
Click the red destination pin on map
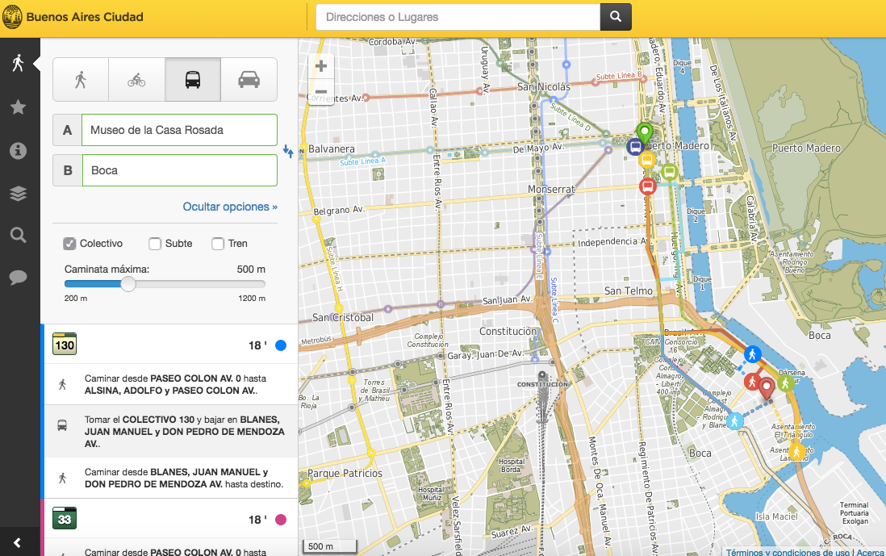767,389
